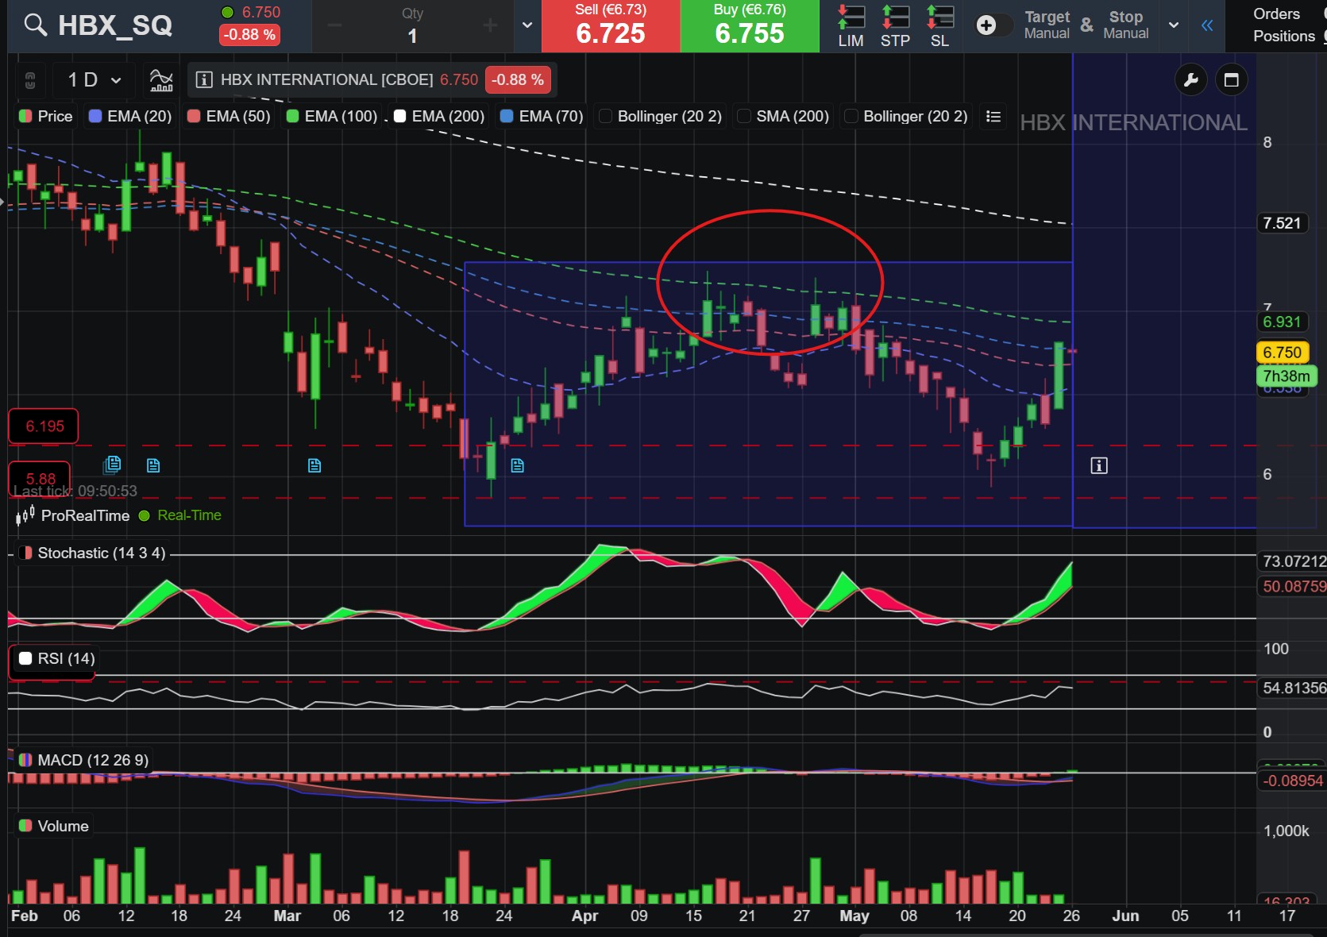Expand the Target and Stop dropdown
The image size is (1327, 937).
click(1174, 25)
